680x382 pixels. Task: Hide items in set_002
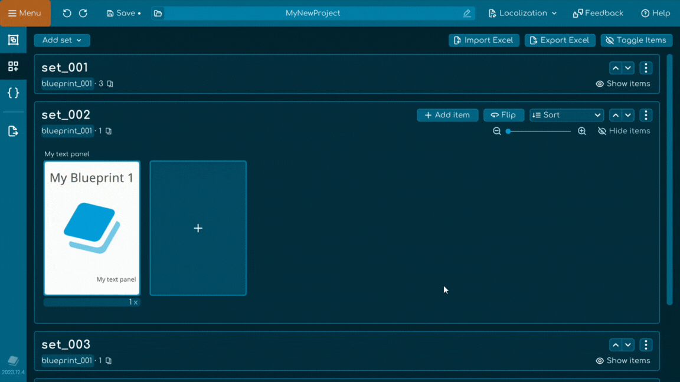pos(624,130)
